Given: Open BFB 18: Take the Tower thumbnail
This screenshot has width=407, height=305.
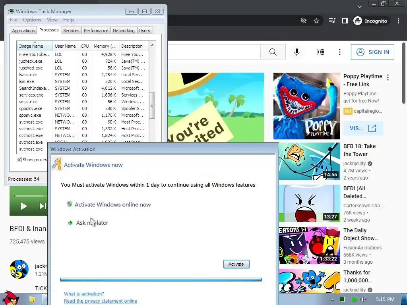Looking at the screenshot, I should click(309, 161).
